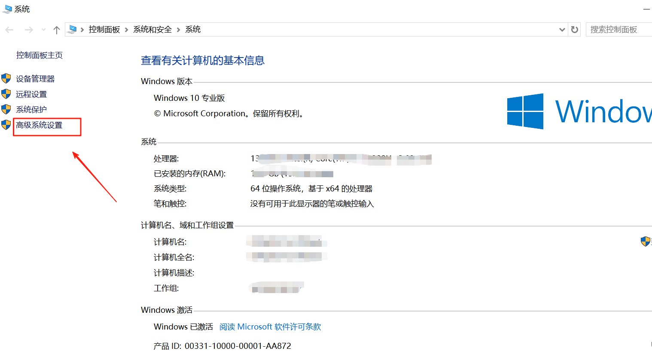Click the shield icon beside 系统保护
652x363 pixels.
tap(6, 109)
